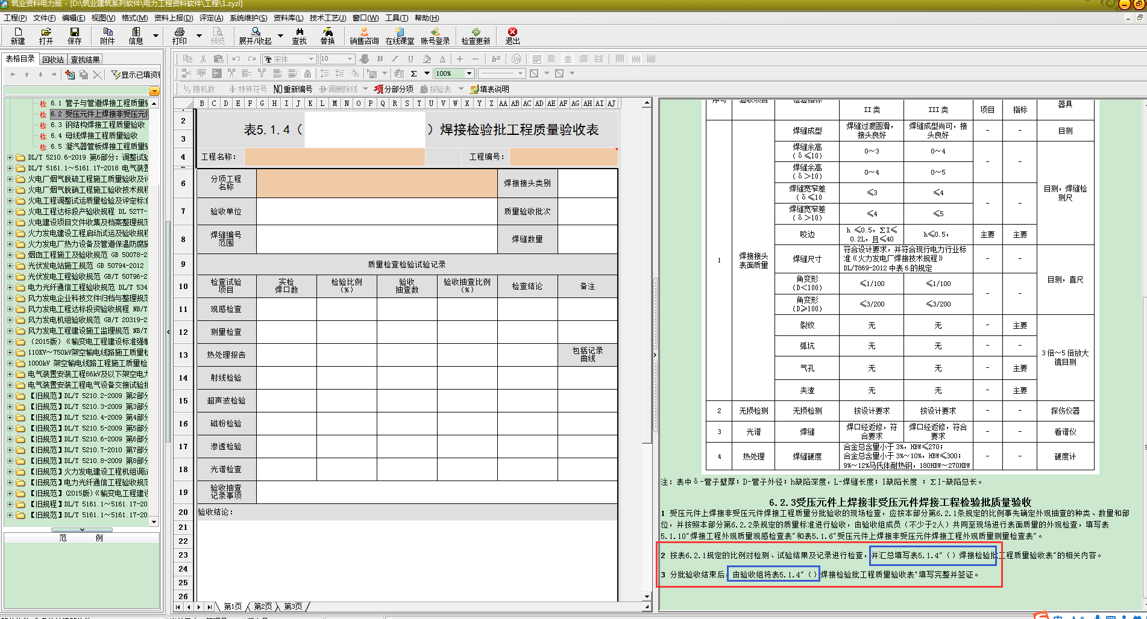Expand the 光伏发电站施工规范 GB 50794-2012 node
This screenshot has height=619, width=1147.
tap(10, 266)
